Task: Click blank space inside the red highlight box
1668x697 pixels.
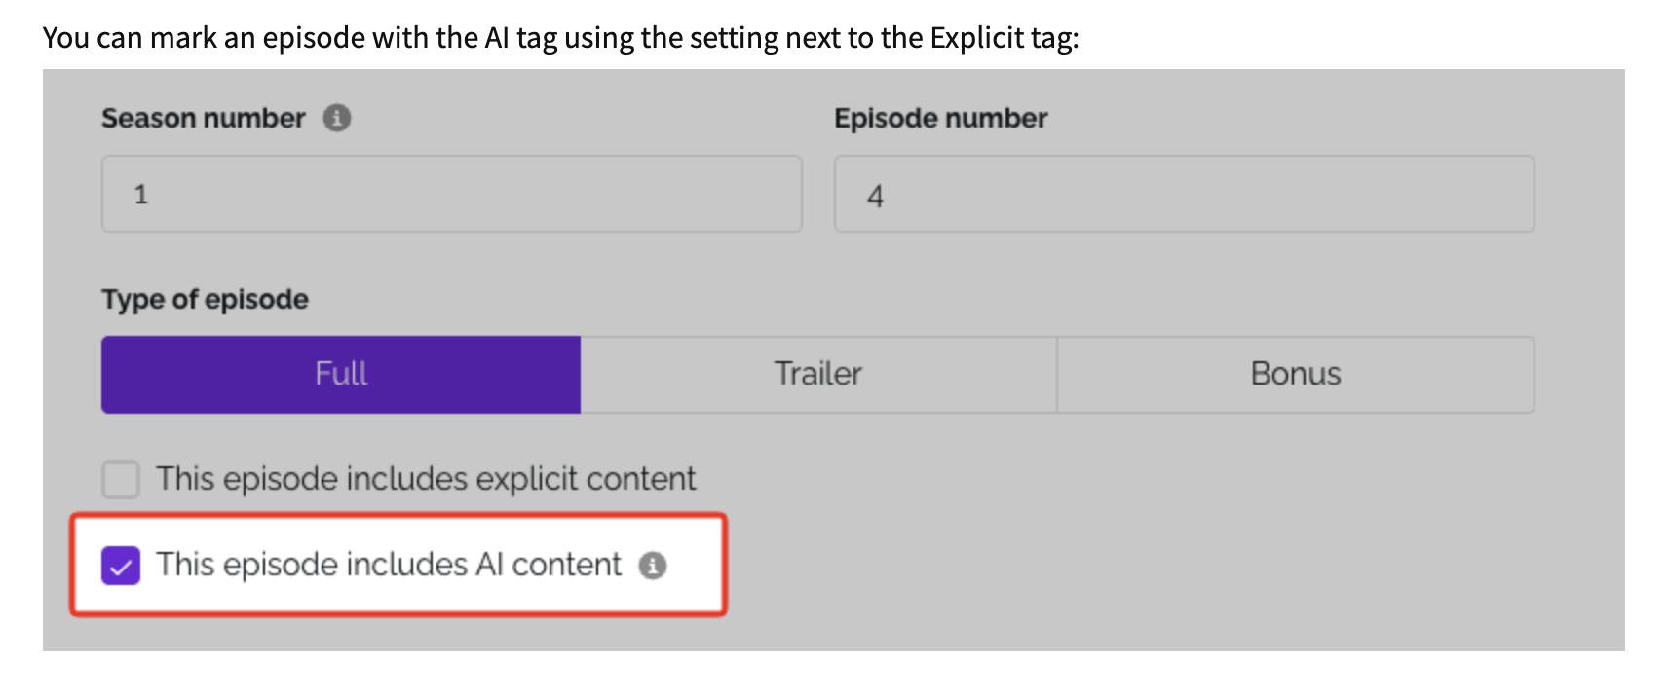Action: (696, 589)
